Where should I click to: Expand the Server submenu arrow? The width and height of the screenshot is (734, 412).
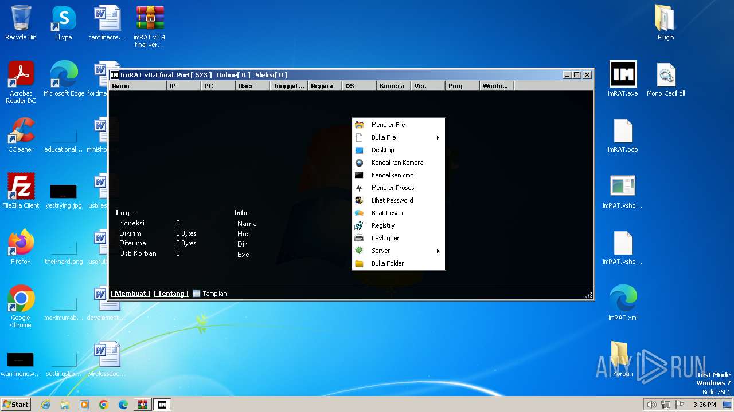(x=438, y=251)
